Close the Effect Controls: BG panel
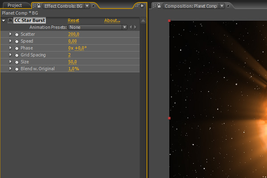 click(93, 6)
